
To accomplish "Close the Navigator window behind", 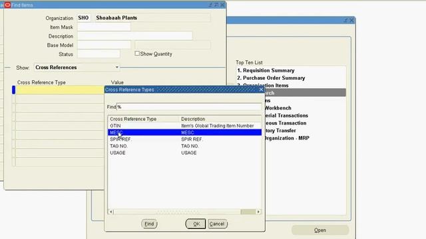I will (x=351, y=21).
